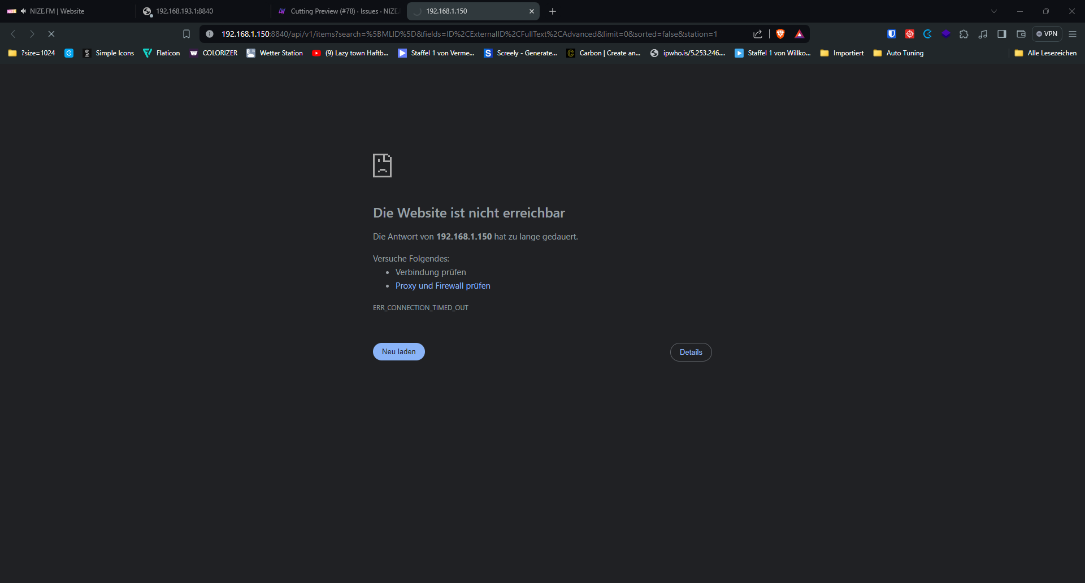The image size is (1085, 583).
Task: Bookmark this page with the bookmark icon
Action: pos(186,34)
